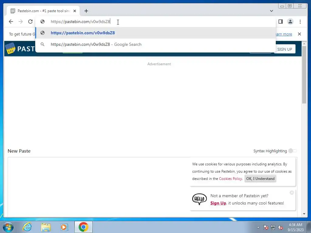Open the Chrome profile menu
This screenshot has height=233, width=311.
(290, 22)
